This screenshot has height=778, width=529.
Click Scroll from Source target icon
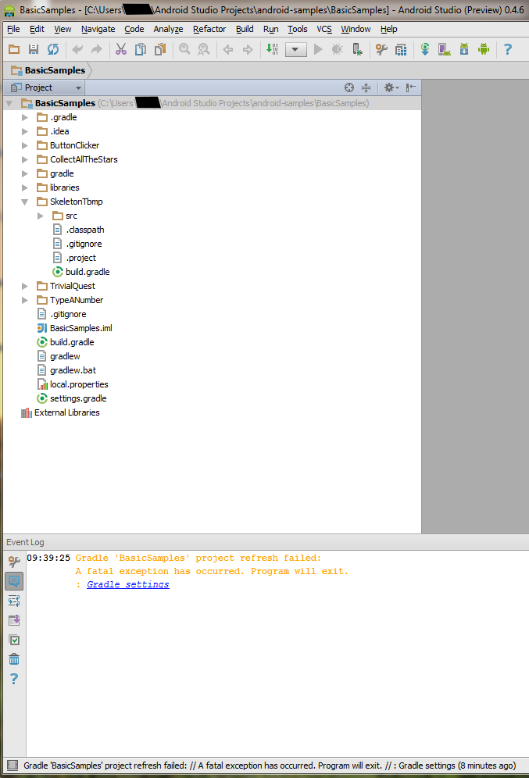(x=349, y=87)
